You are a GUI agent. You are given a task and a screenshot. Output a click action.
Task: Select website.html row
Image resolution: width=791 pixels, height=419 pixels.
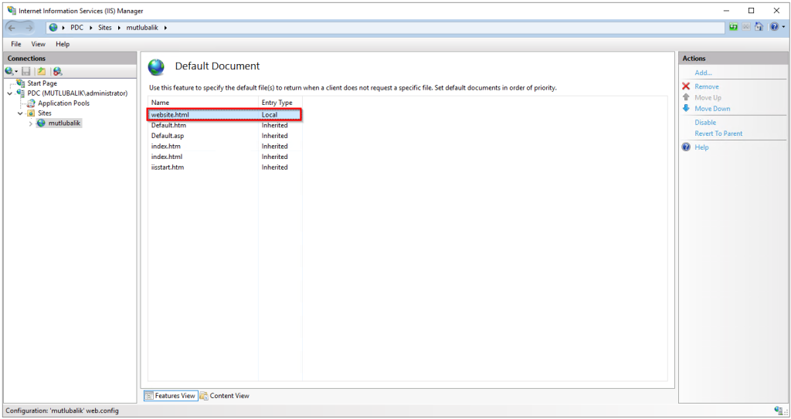coord(225,114)
